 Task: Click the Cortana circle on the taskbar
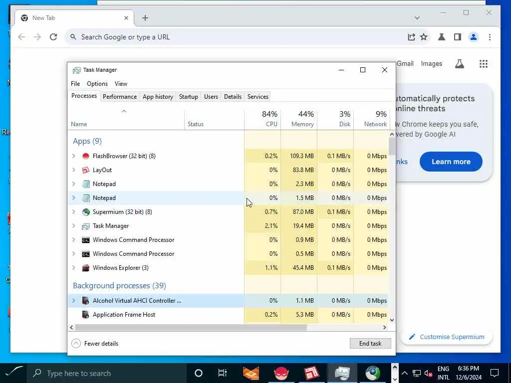(199, 373)
